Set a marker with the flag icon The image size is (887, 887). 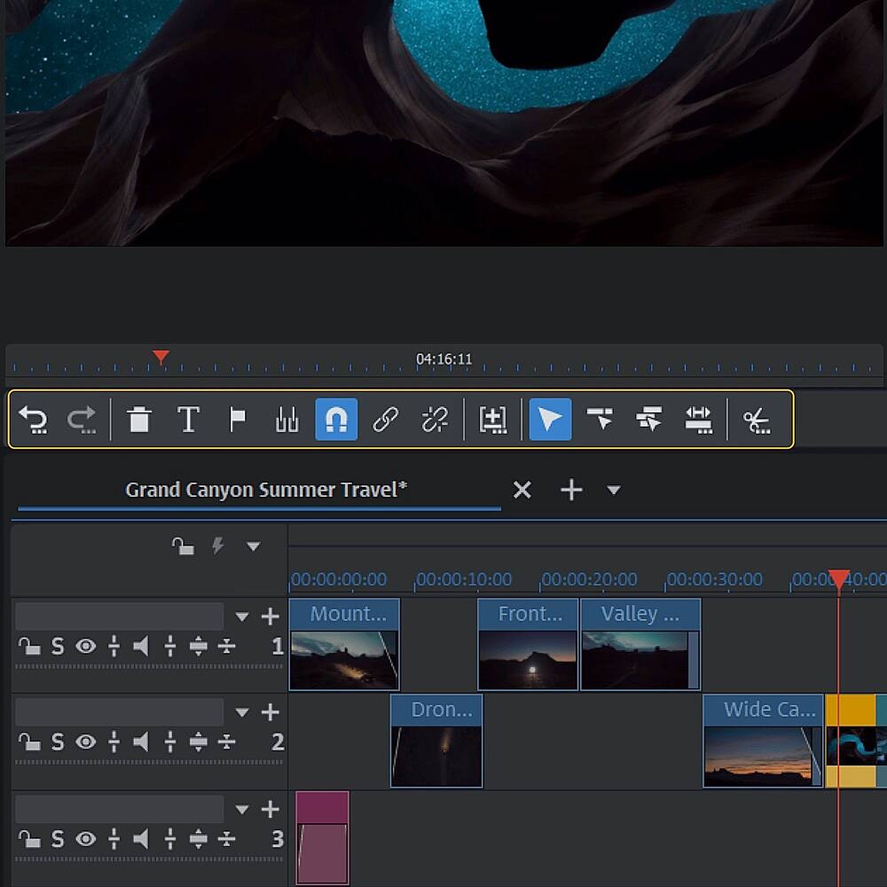238,420
